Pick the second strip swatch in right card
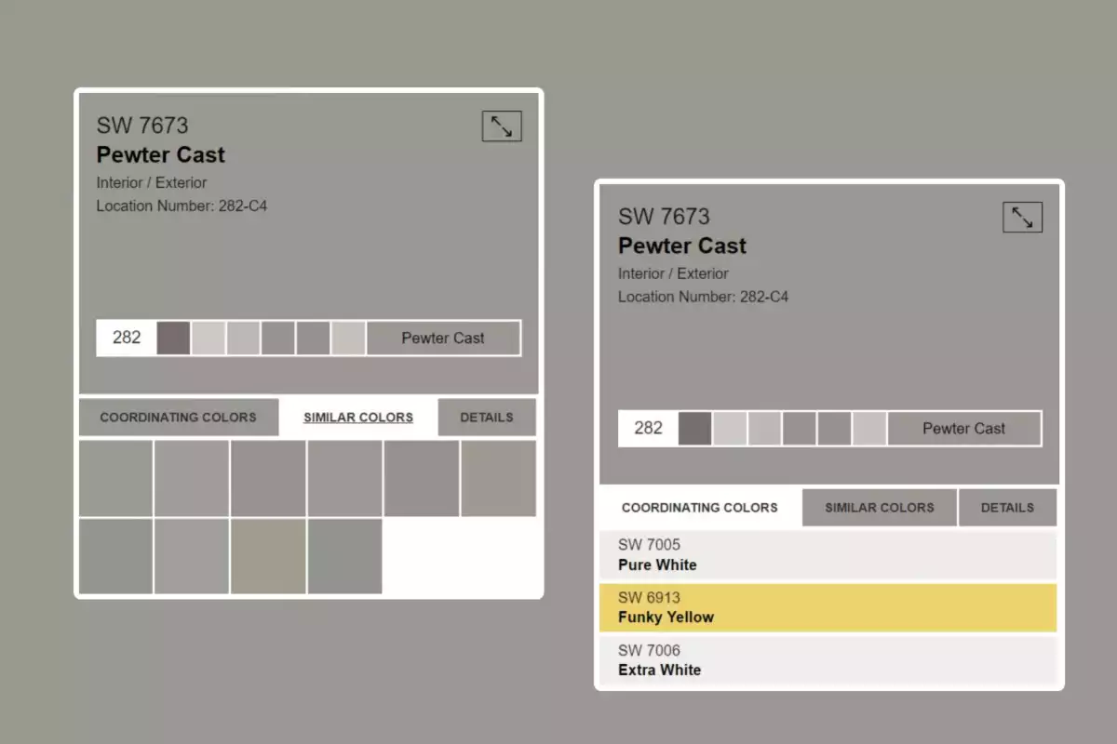 click(730, 429)
